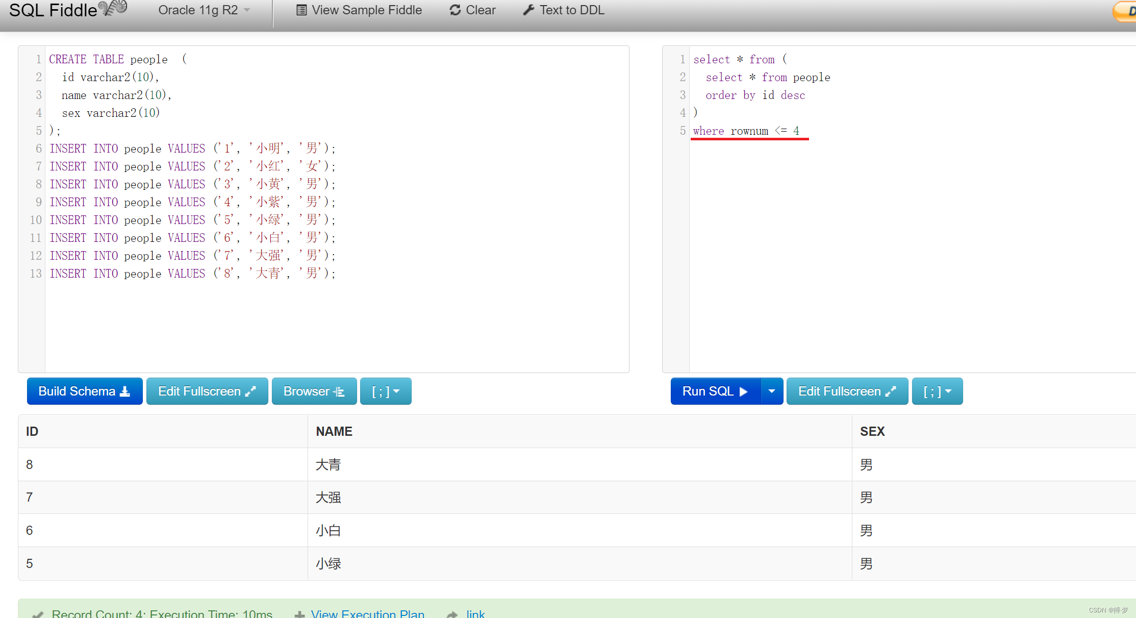The height and width of the screenshot is (618, 1136).
Task: Click the Clear refresh icon
Action: [455, 10]
